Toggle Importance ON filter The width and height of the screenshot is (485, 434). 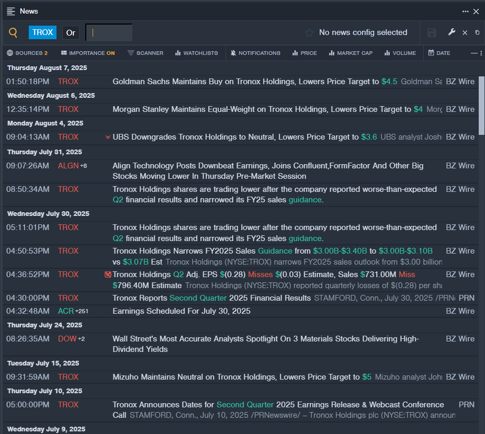click(88, 53)
